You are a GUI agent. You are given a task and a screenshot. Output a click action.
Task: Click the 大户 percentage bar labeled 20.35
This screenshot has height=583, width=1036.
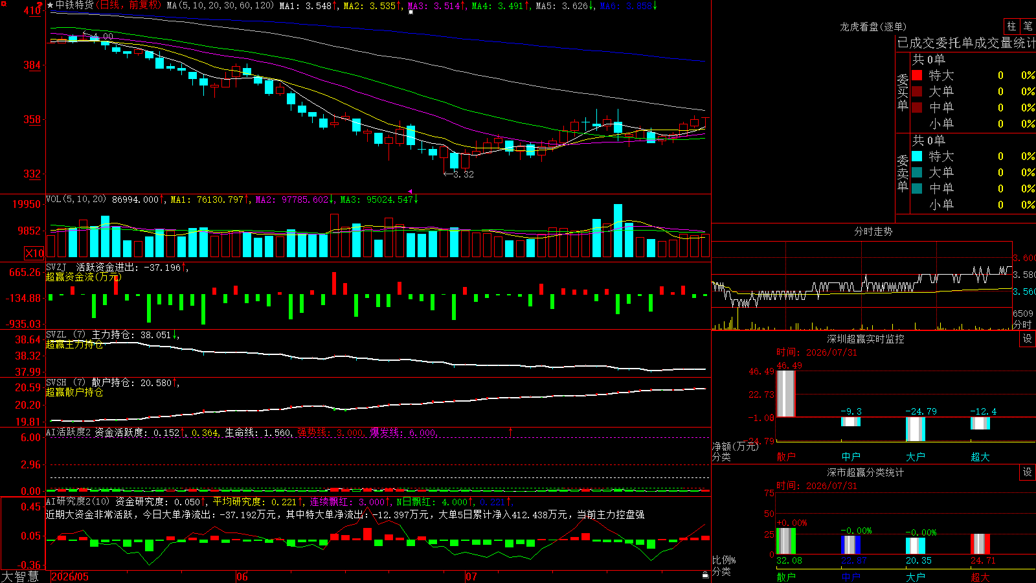pyautogui.click(x=916, y=546)
